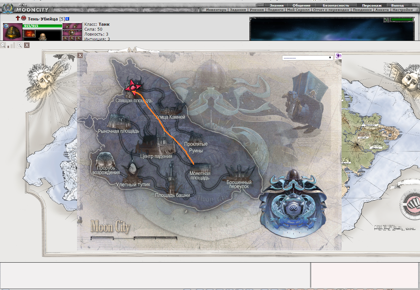
Task: Open the Умения link
Action: pyautogui.click(x=257, y=10)
